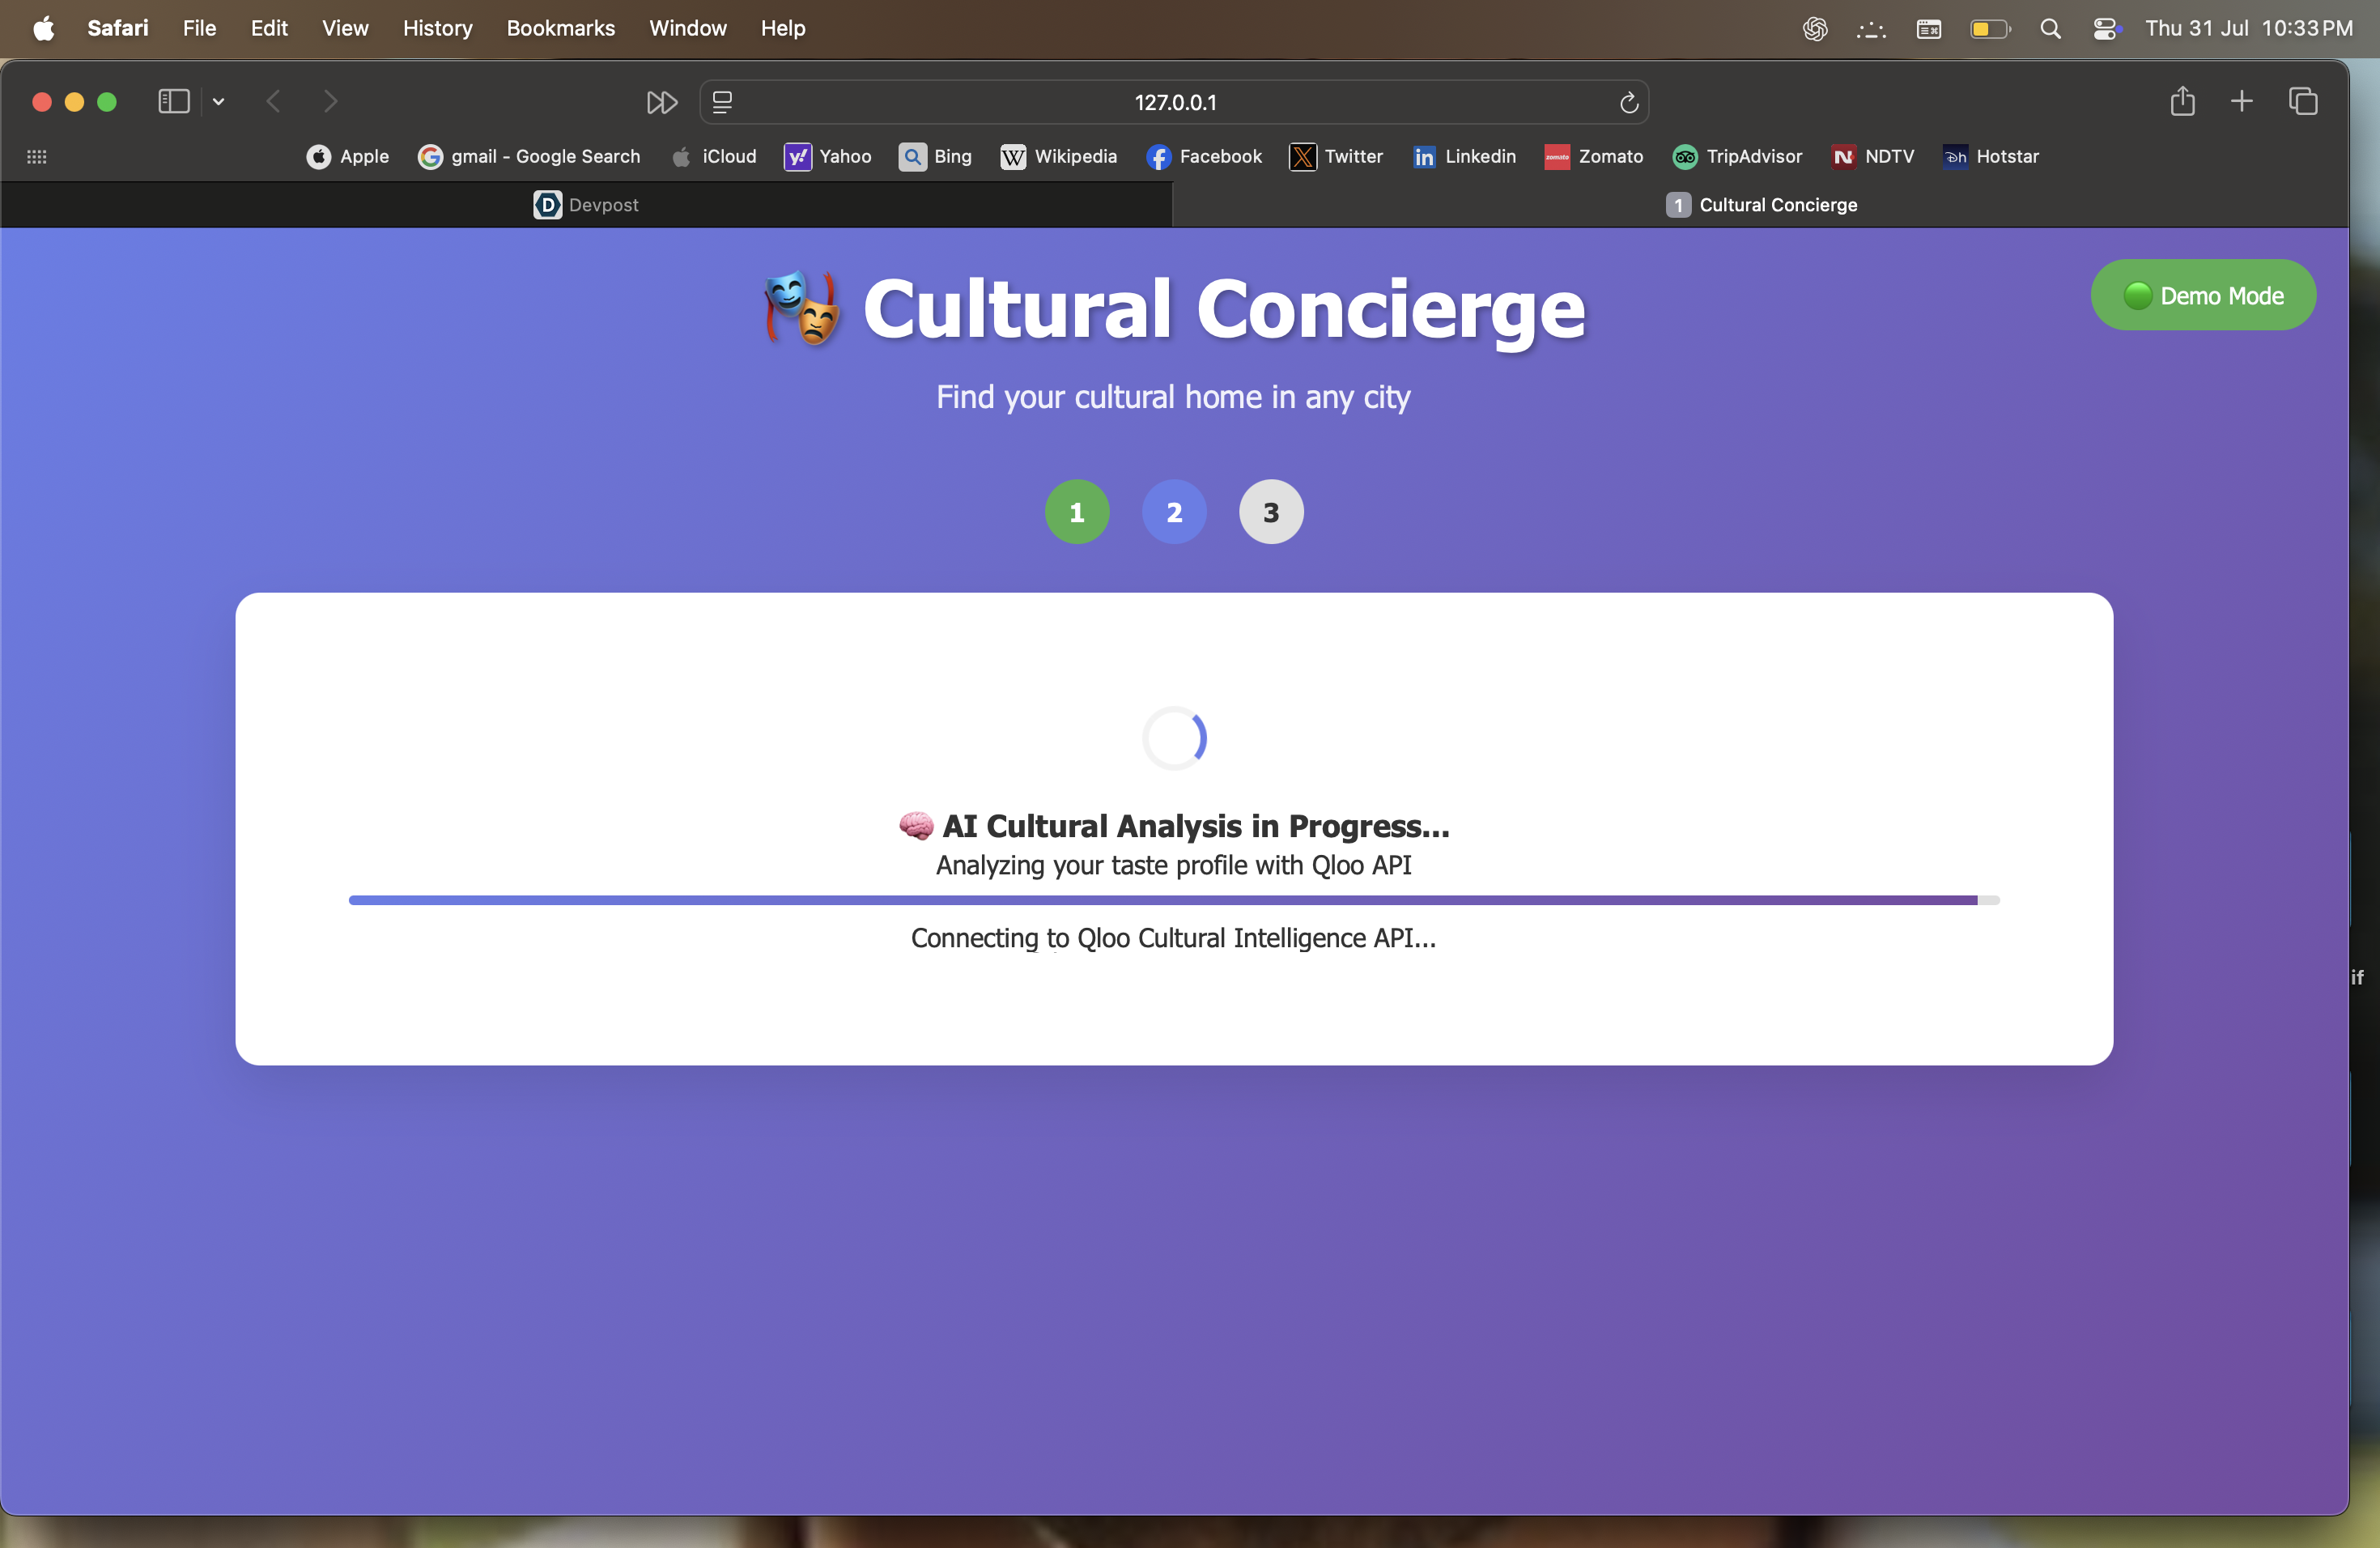Open TripAdvisor bookmark link
The width and height of the screenshot is (2380, 1548).
pyautogui.click(x=1737, y=157)
